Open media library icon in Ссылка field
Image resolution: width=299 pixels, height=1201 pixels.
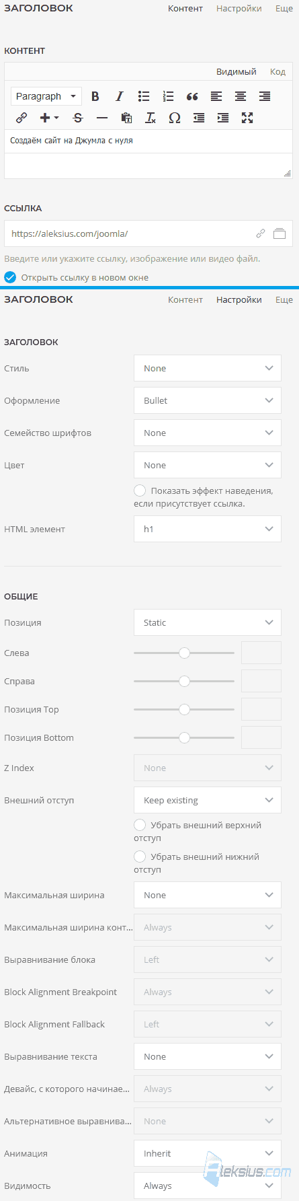[280, 233]
